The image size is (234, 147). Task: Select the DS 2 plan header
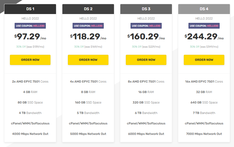coord(88,9)
